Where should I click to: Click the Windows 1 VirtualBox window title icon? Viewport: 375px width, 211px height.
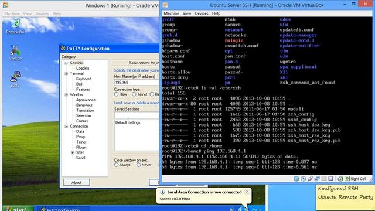(x=5, y=5)
